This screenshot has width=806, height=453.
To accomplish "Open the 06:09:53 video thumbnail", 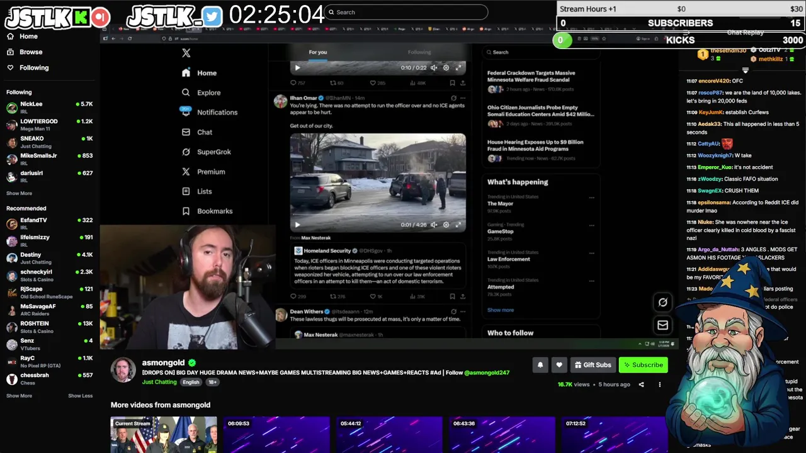I will [276, 434].
